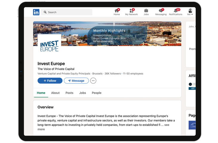Click The Voice of Private Capital tagline
218x143 pixels.
(x=56, y=69)
